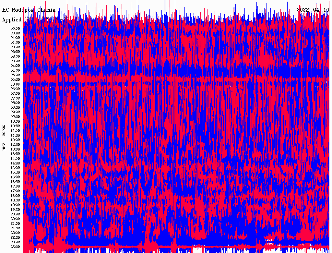
Task: Select the 12:30 time row label
Action: (15, 145)
